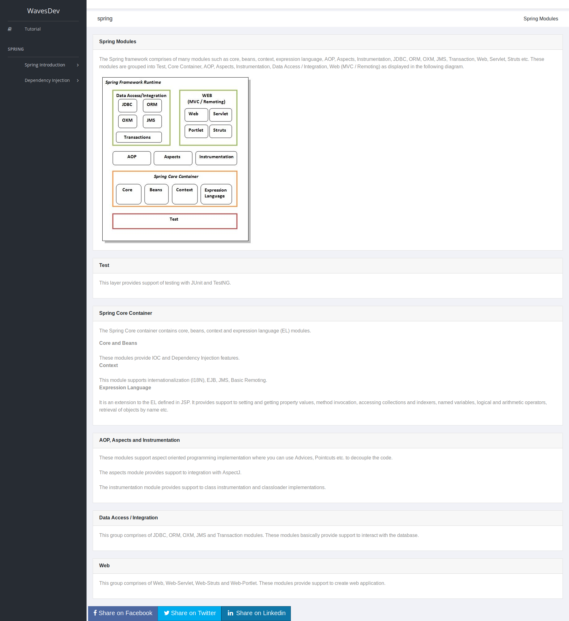Share the page on Facebook

(x=123, y=613)
